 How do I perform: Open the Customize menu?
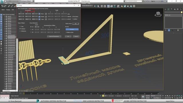71,3
